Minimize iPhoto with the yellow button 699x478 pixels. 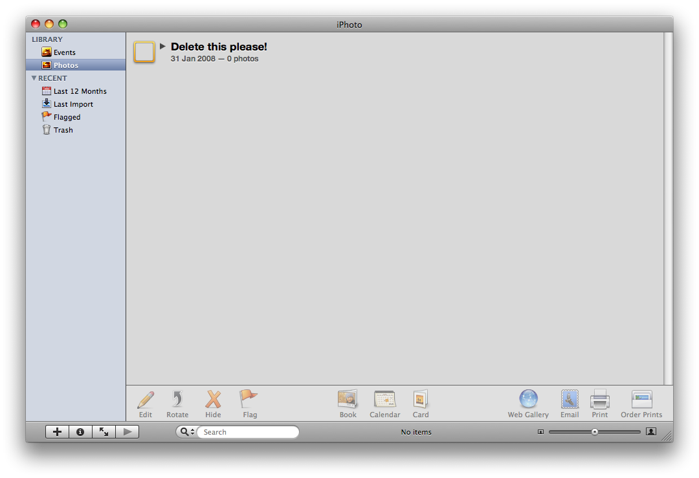(49, 24)
